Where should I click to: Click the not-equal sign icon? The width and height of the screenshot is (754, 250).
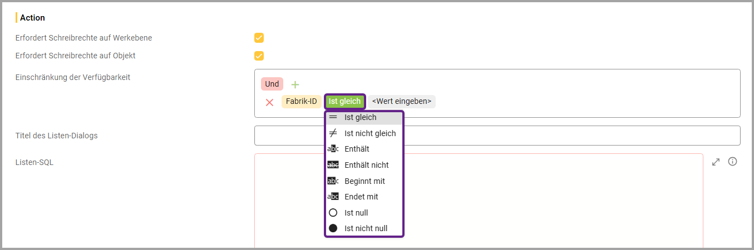[x=333, y=133]
